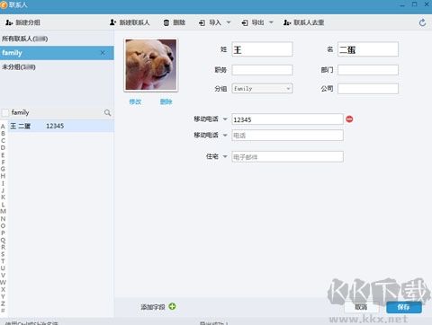Jump to letter M in index
Image resolution: width=432 pixels, height=325 pixels.
[x=3, y=211]
